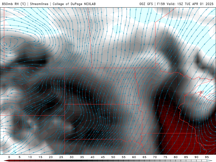Click the colorbar label '90'

197,157
